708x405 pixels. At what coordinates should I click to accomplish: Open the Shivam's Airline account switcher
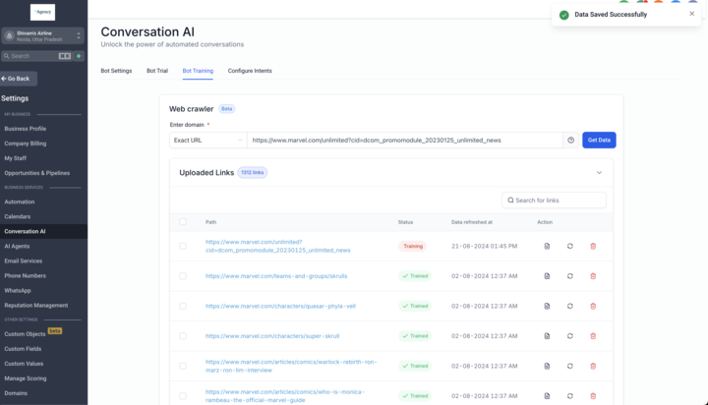tap(43, 36)
